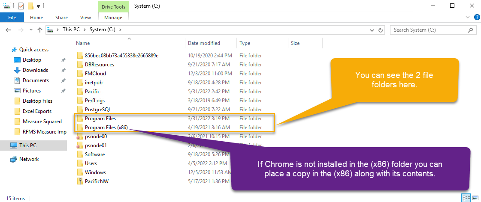Collapse the ribbon chevron
Screen dimensions: 481x202
pyautogui.click(x=468, y=18)
